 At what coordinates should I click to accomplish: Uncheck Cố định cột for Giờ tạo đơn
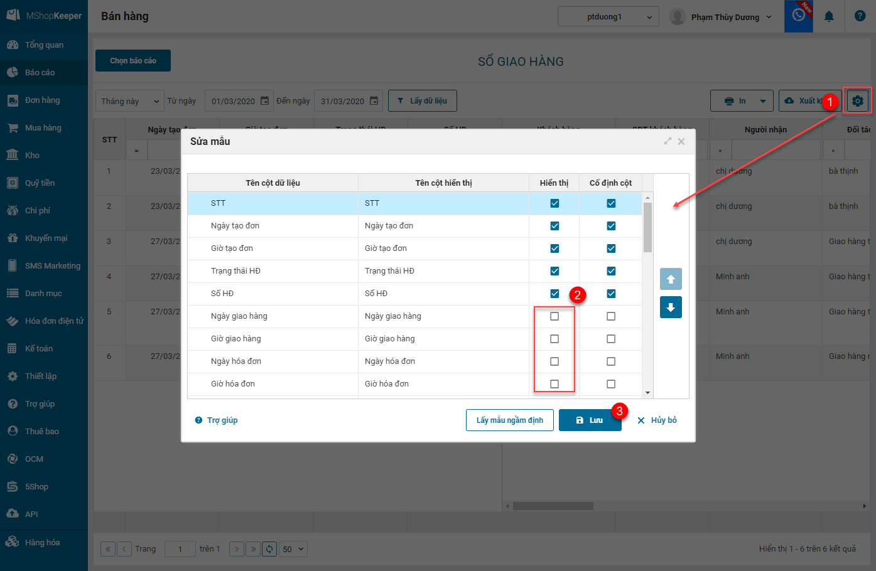611,248
